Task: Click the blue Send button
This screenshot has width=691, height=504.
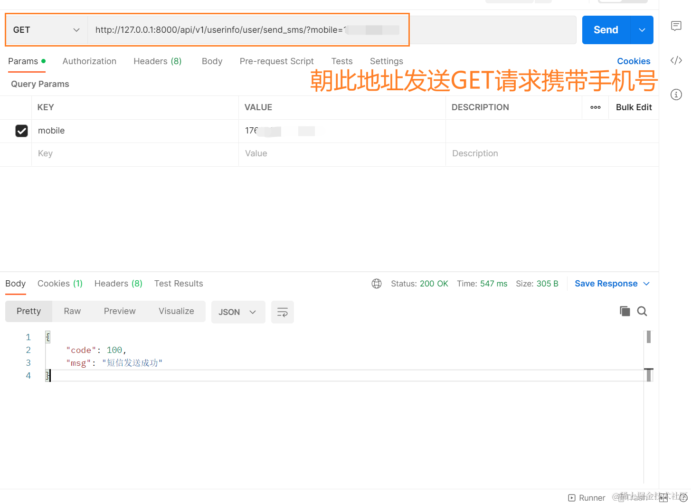Action: point(606,30)
